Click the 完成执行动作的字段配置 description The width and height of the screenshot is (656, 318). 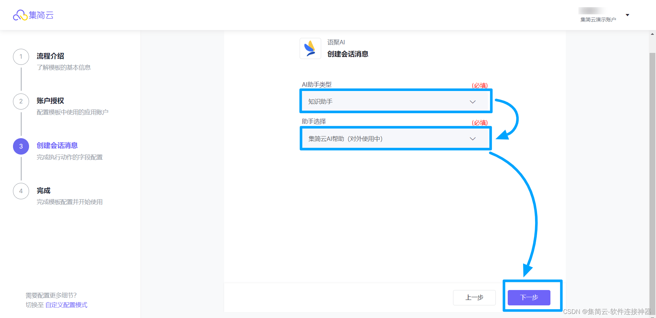pos(70,157)
